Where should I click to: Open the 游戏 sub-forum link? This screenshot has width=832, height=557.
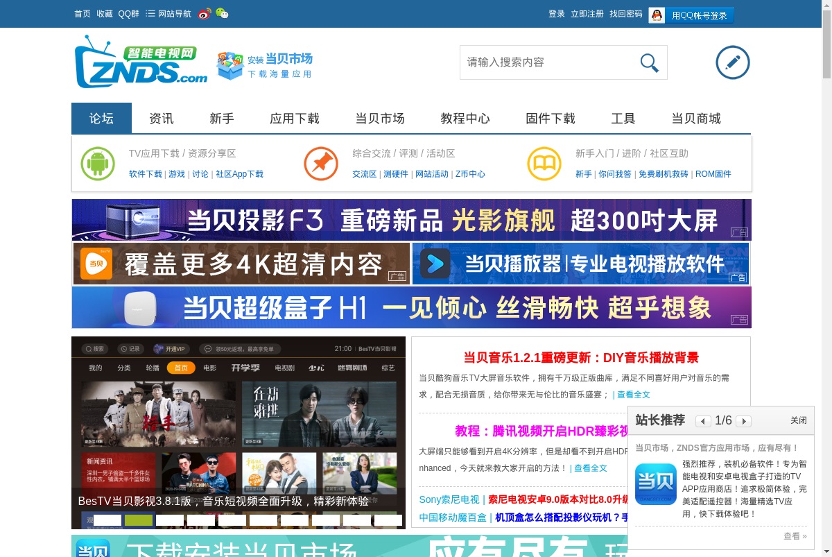pos(177,174)
